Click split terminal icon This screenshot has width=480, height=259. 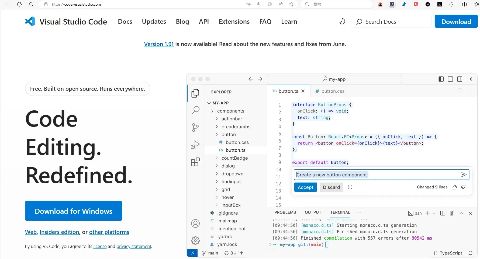(443, 213)
